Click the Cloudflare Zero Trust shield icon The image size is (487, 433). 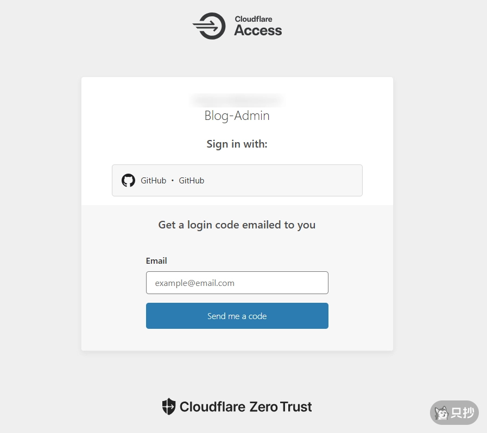pyautogui.click(x=169, y=406)
